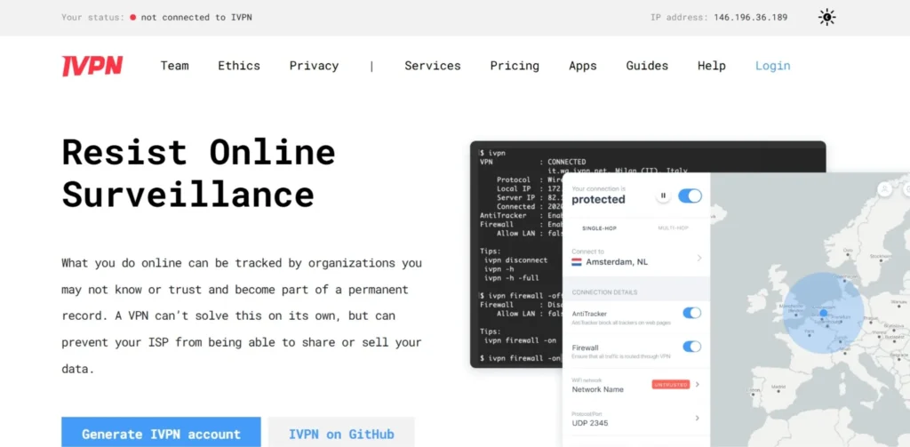
Task: Open the Help page
Action: [712, 66]
